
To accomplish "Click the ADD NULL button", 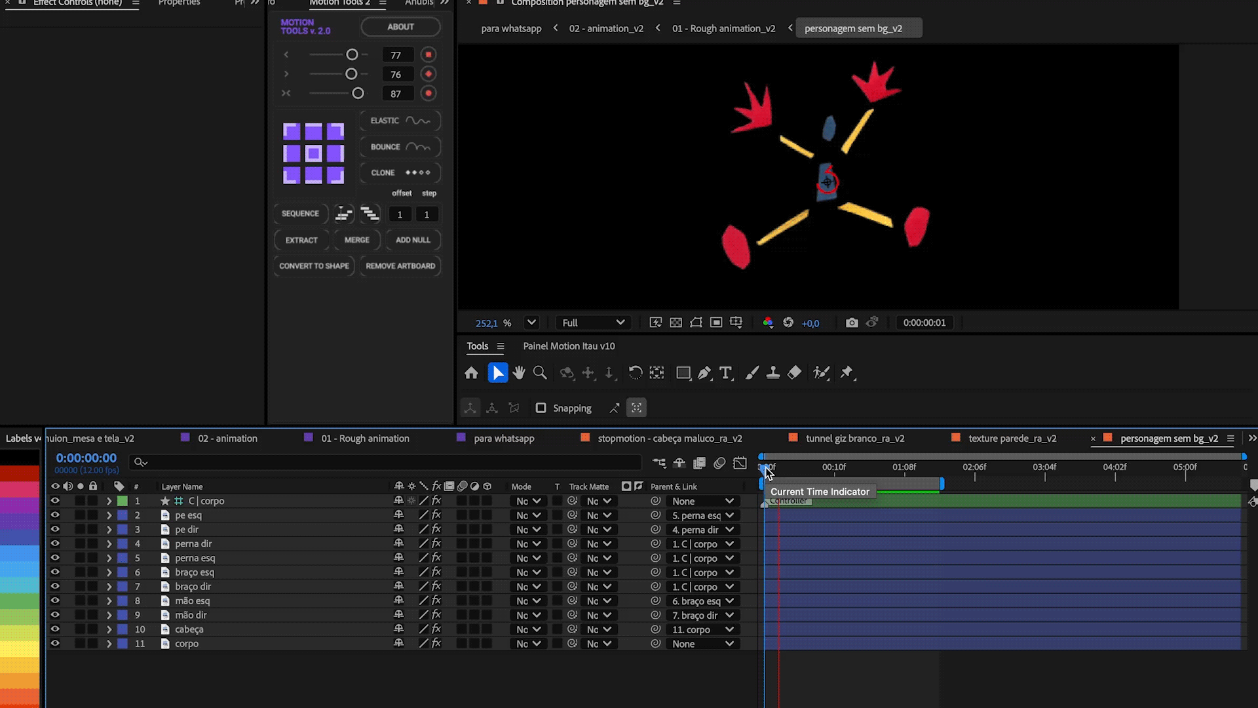I will click(x=413, y=240).
